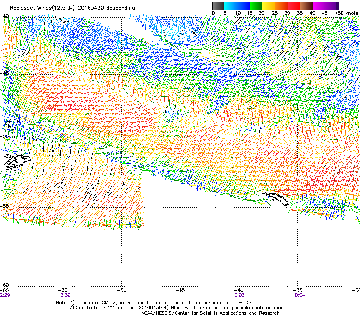Click the brown 35-40 knots legend swatch
Viewport: 360px width, 316px height.
coord(306,6)
